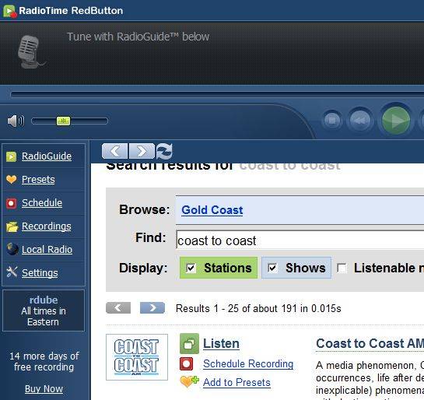The width and height of the screenshot is (424, 400).
Task: Click the Find search field
Action: [x=300, y=240]
